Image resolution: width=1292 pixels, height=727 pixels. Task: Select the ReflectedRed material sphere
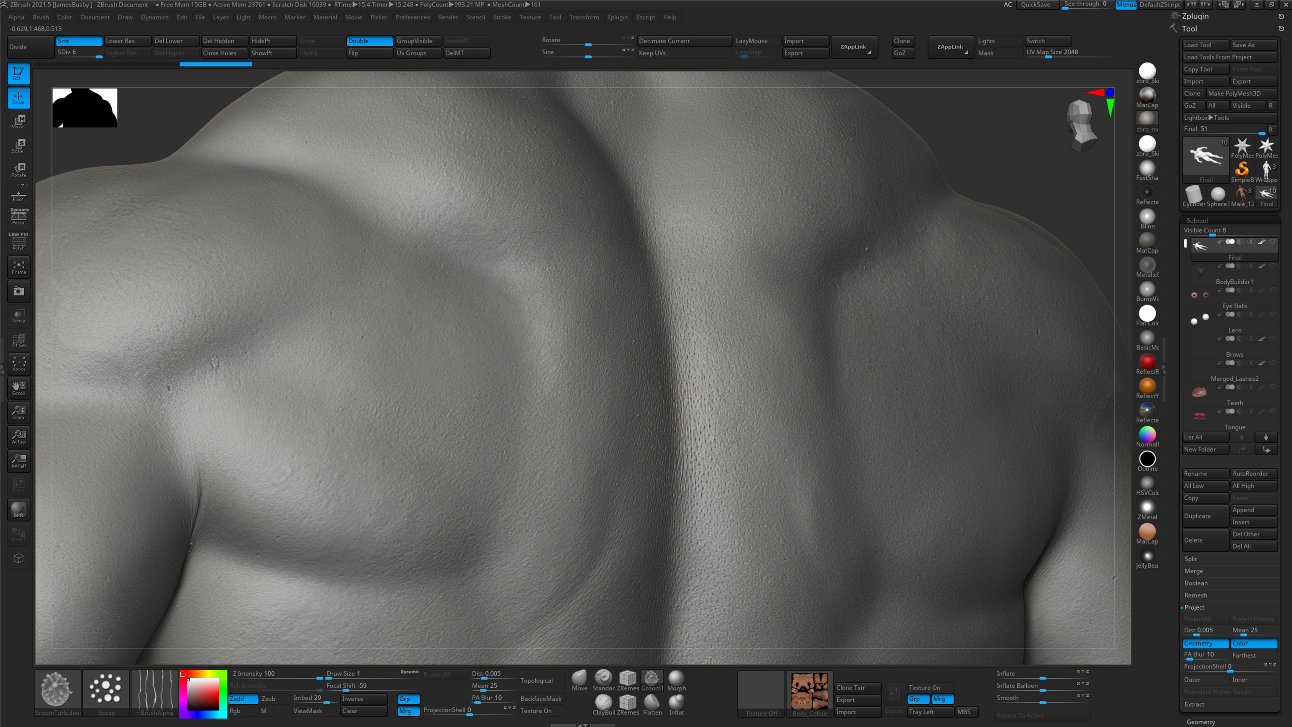pyautogui.click(x=1147, y=361)
